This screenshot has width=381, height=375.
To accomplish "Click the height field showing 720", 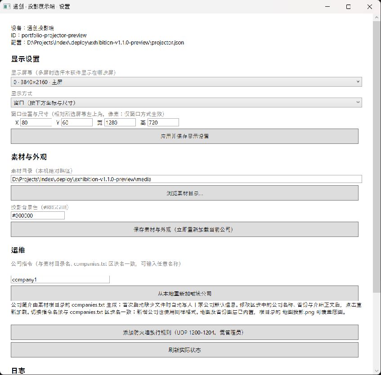I will (x=163, y=122).
